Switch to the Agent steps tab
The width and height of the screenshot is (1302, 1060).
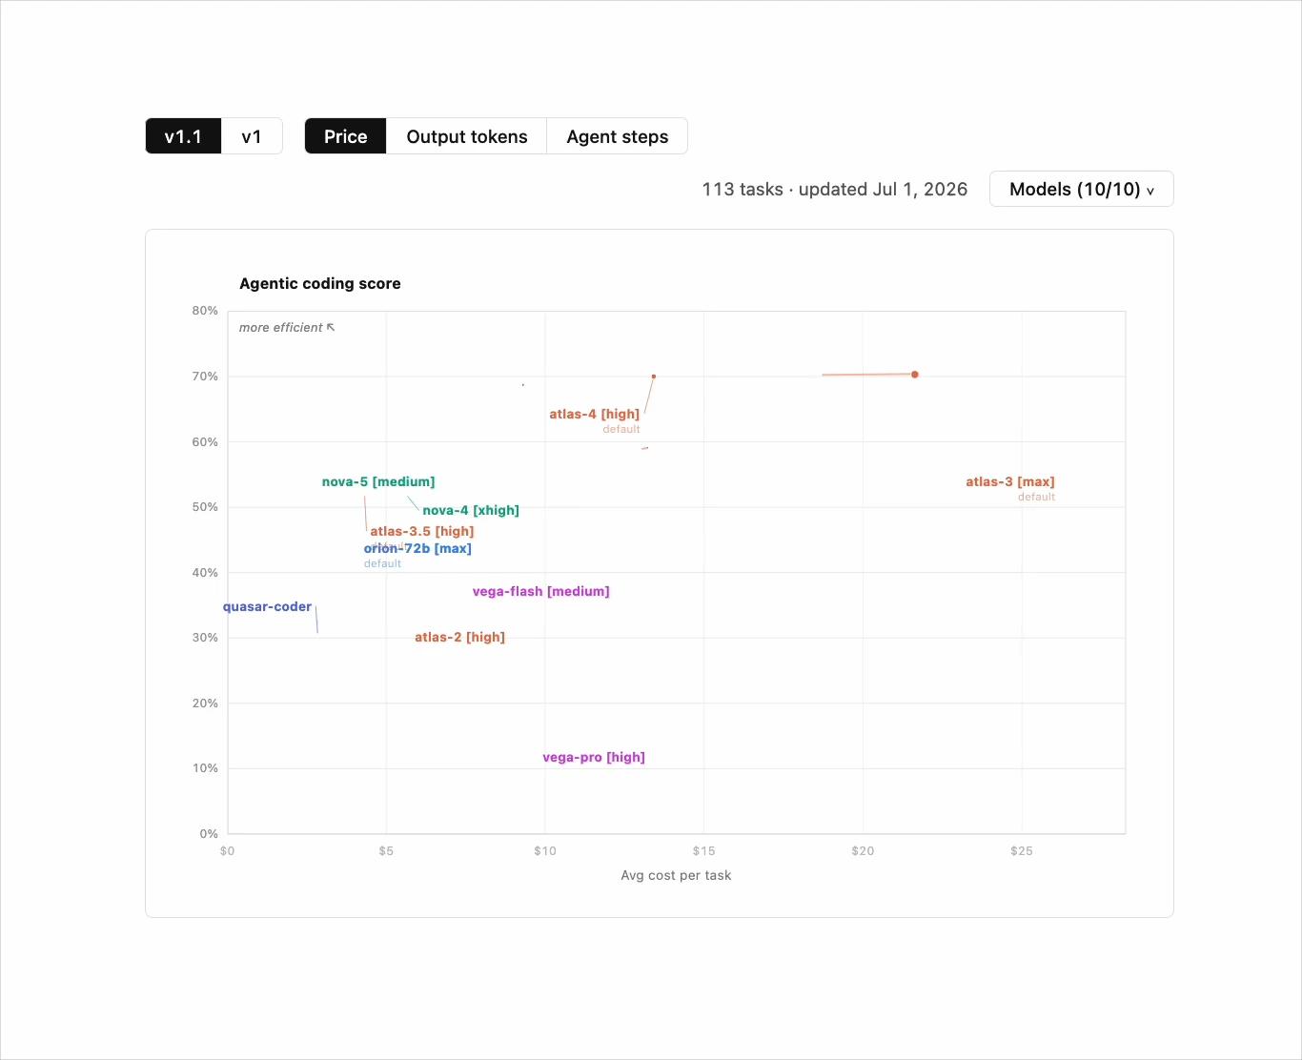(x=617, y=136)
